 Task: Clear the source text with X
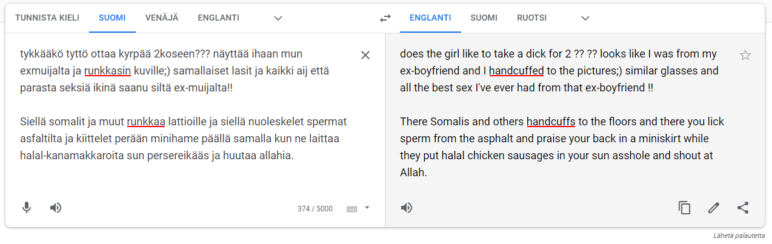[365, 55]
